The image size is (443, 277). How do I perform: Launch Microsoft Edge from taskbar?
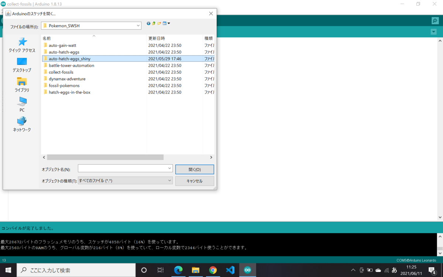pyautogui.click(x=178, y=270)
